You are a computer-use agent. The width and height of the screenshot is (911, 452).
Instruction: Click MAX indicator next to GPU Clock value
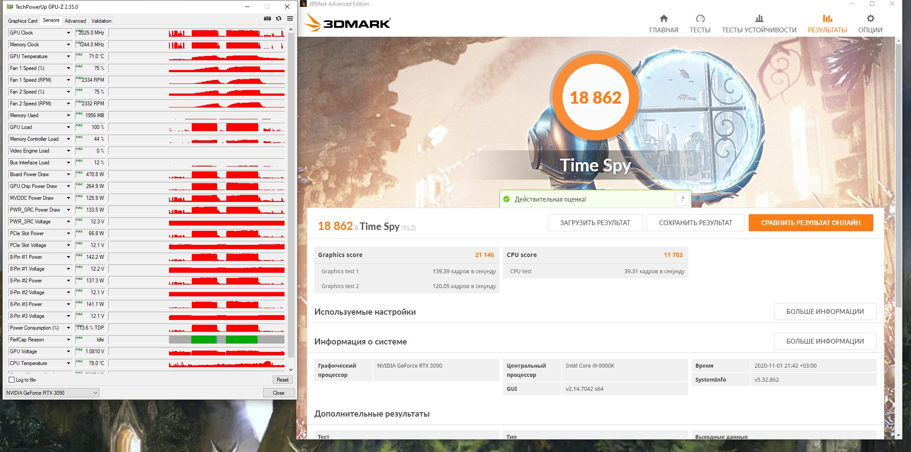pyautogui.click(x=79, y=31)
